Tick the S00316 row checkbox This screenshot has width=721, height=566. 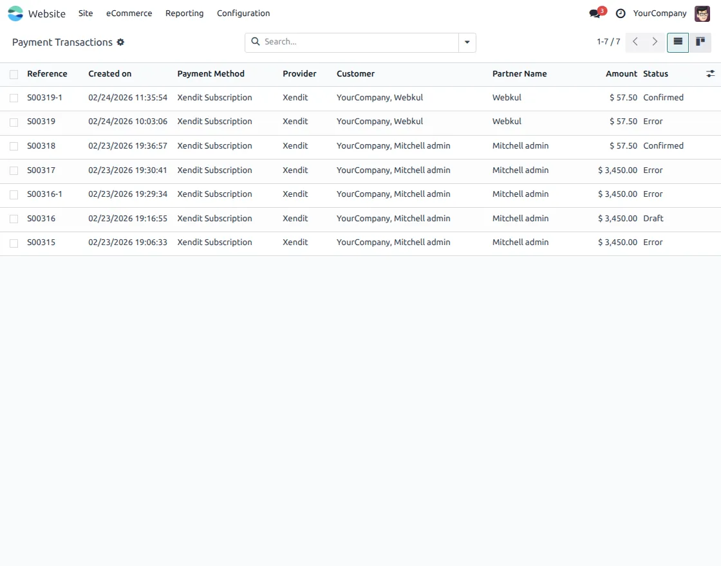pos(14,218)
